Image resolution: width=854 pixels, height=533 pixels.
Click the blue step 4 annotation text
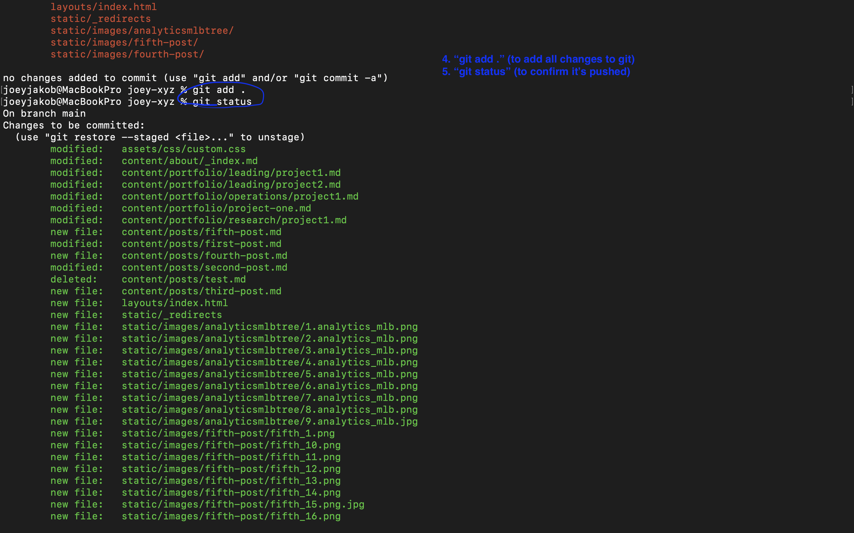(538, 59)
